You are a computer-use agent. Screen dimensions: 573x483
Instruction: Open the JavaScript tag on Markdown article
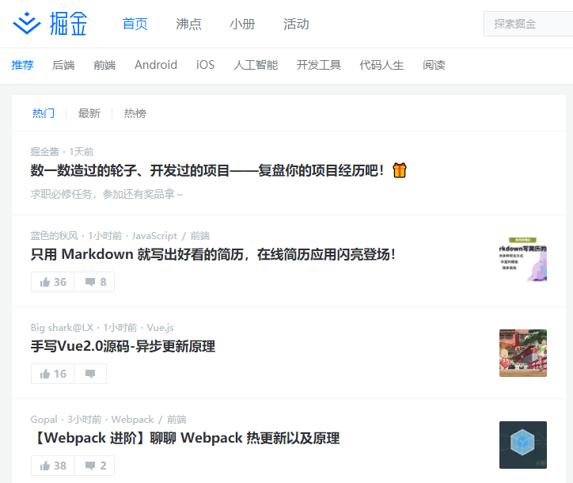point(154,236)
